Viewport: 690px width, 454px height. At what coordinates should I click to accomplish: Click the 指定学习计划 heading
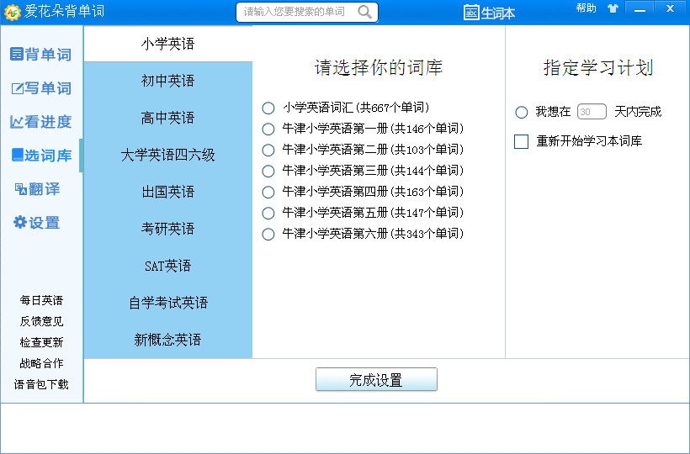tap(597, 68)
